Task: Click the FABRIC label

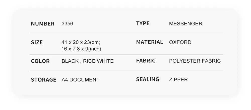Action: click(146, 61)
